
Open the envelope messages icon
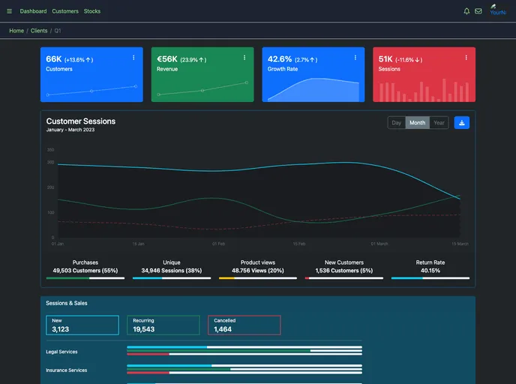(x=478, y=11)
